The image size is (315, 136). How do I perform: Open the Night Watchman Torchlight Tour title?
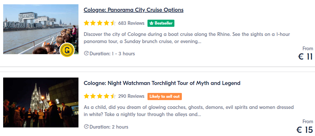point(162,83)
